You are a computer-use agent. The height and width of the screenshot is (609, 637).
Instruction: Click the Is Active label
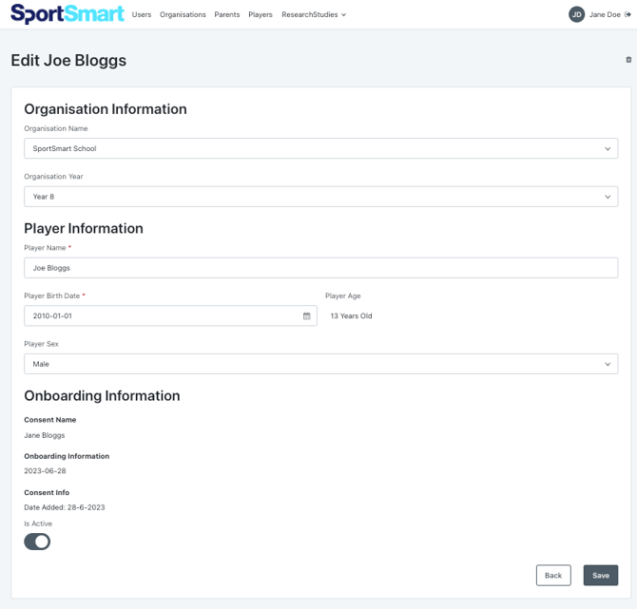(x=38, y=523)
